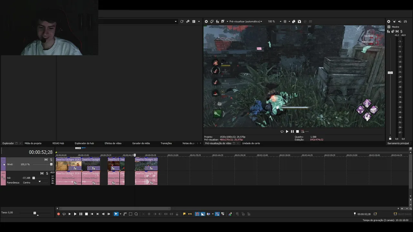The image size is (413, 232).
Task: Select the Normal Edit tool
Action: [116, 214]
